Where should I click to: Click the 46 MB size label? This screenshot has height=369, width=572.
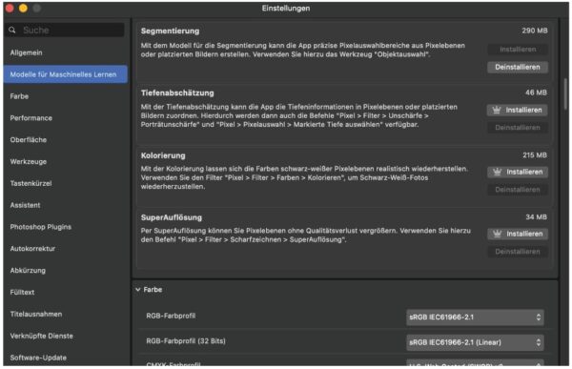coord(536,92)
